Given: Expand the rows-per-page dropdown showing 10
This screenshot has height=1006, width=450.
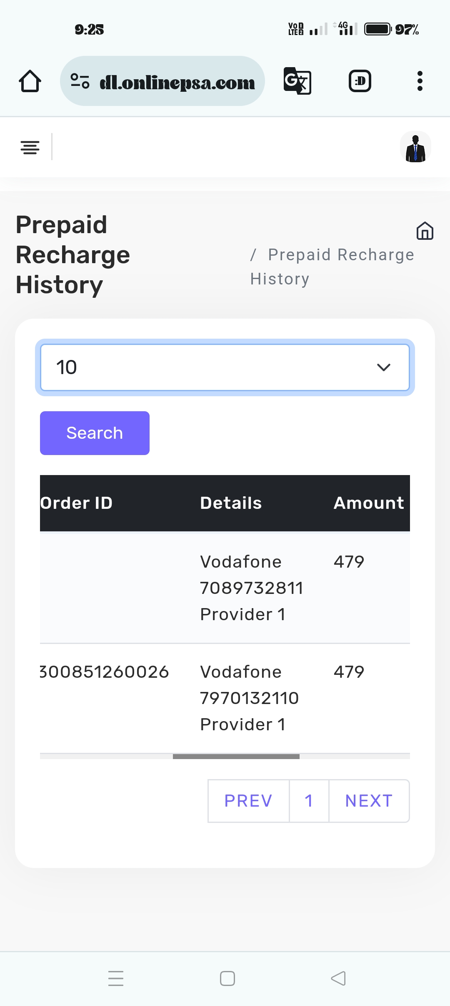Looking at the screenshot, I should click(225, 367).
